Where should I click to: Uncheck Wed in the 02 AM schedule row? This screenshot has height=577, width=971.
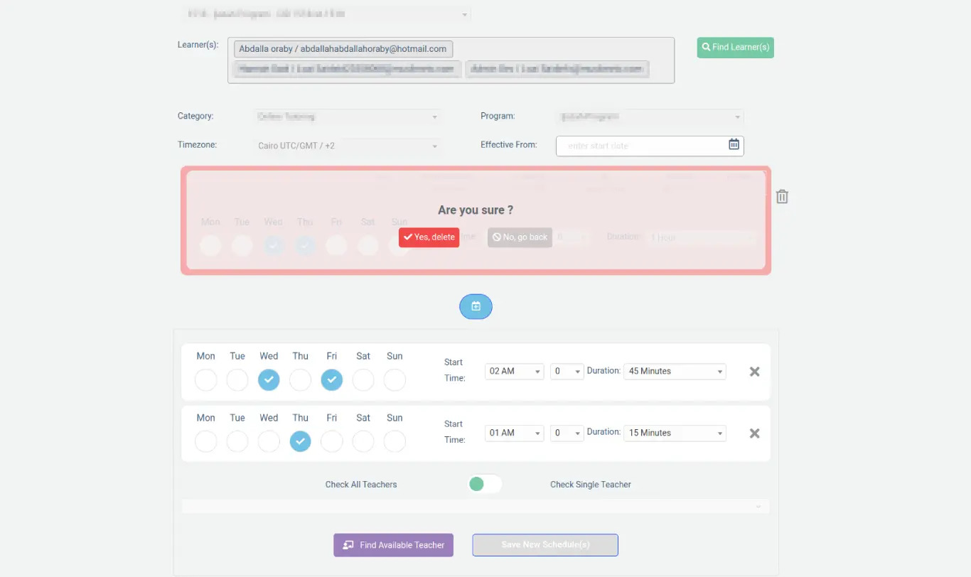(x=269, y=380)
